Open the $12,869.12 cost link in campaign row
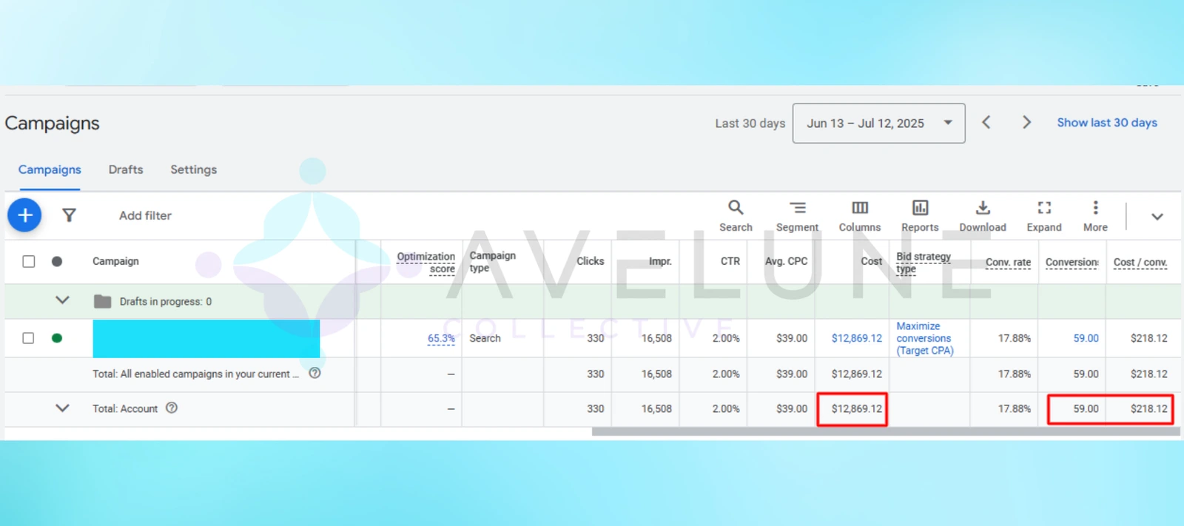1184x526 pixels. click(x=857, y=338)
